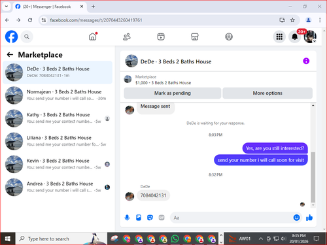The image size is (327, 245).
Task: Open the Facebook menu grid icon
Action: click(x=279, y=37)
